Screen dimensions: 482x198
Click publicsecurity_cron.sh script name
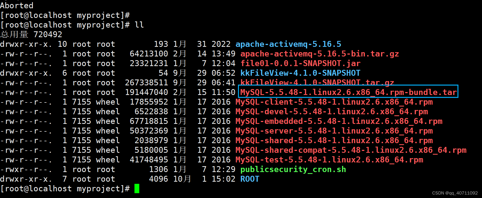point(293,169)
